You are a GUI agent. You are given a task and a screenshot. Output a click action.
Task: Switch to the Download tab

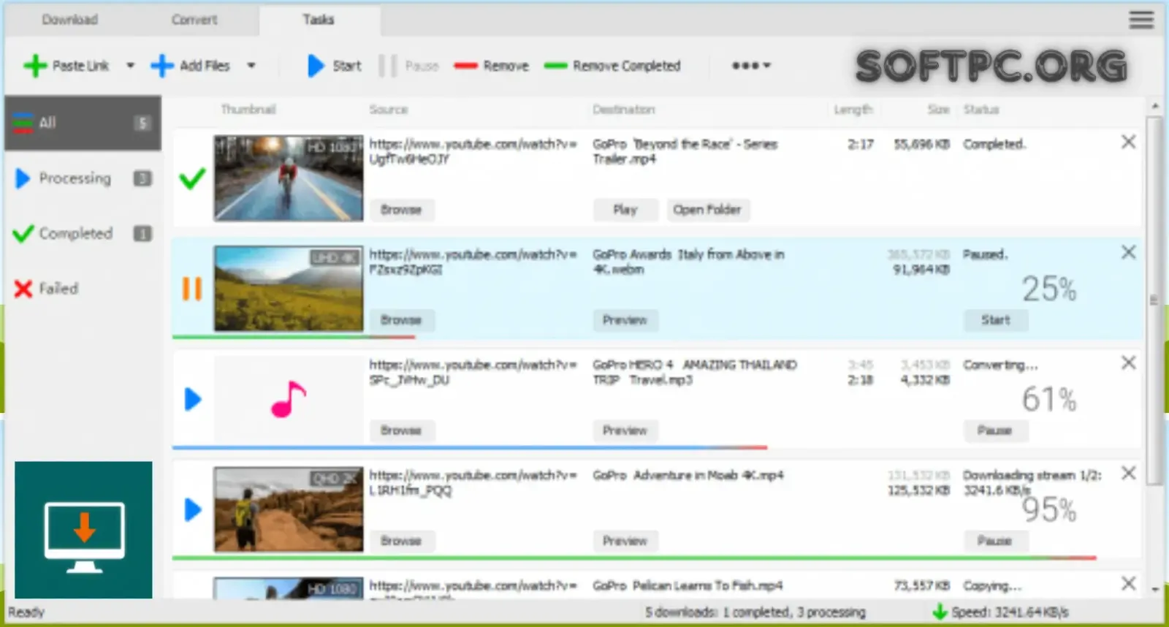pos(69,20)
